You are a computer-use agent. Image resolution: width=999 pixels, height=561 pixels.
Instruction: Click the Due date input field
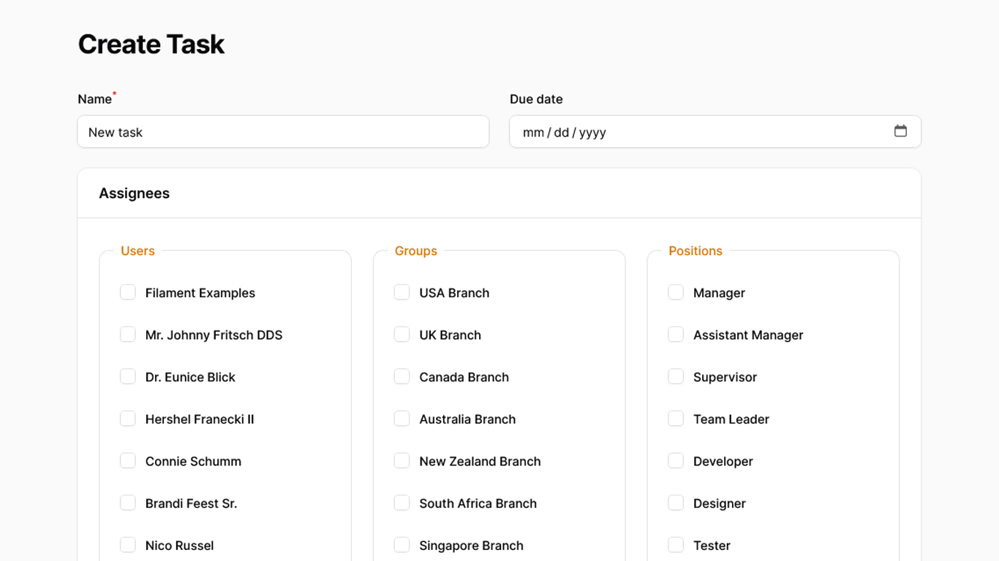pyautogui.click(x=715, y=131)
